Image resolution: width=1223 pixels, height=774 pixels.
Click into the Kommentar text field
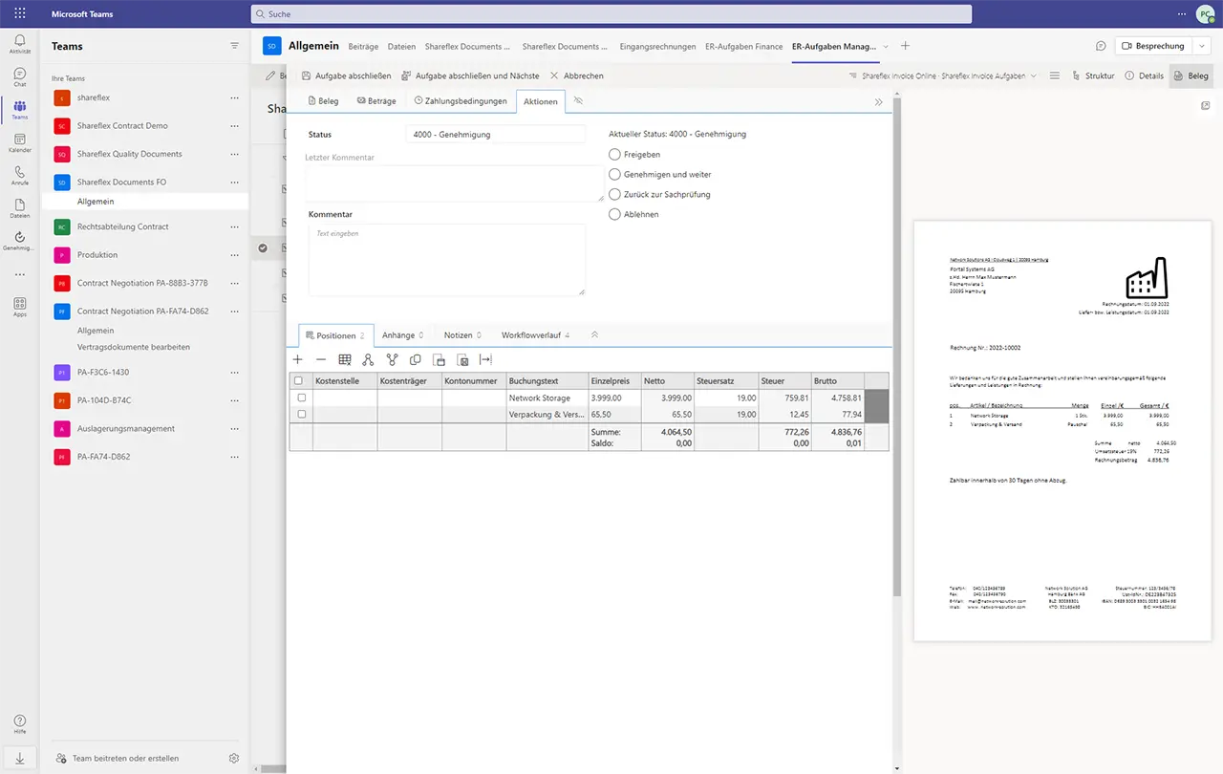(x=446, y=260)
